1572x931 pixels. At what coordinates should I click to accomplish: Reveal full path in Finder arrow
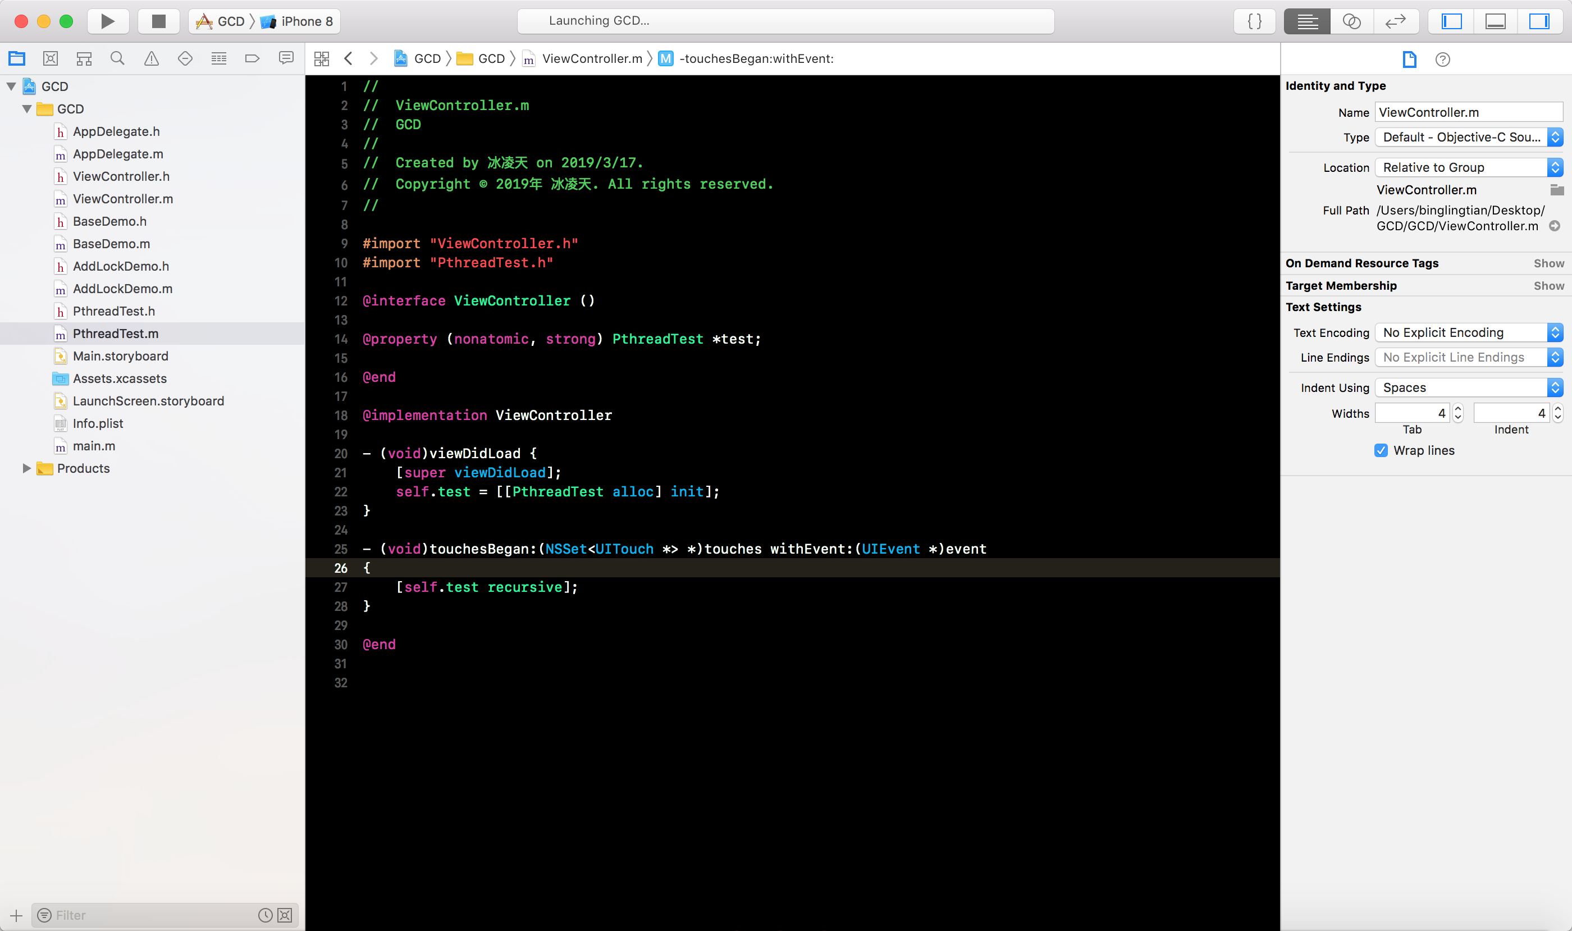[1555, 226]
